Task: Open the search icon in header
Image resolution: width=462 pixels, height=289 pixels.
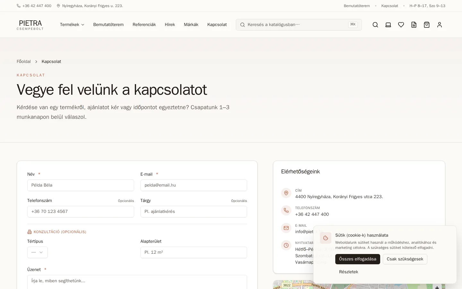Action: [375, 25]
